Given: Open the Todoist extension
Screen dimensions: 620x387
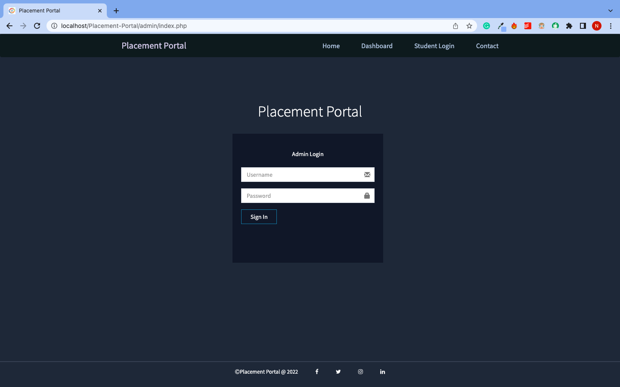Looking at the screenshot, I should coord(528,26).
